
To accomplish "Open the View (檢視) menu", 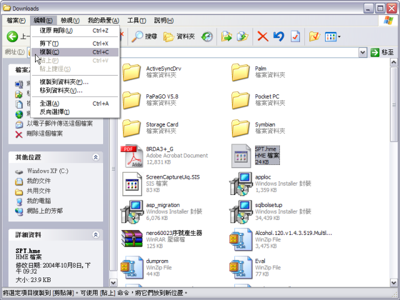I will click(70, 21).
